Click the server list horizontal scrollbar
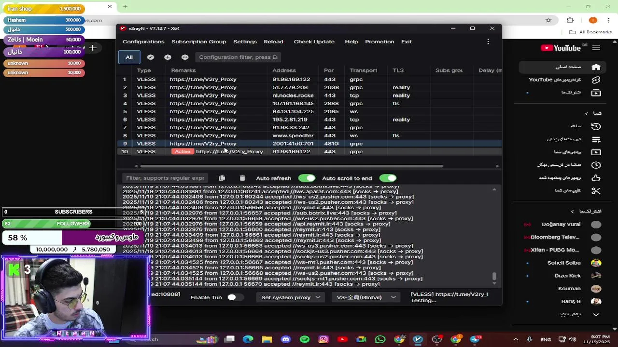618x347 pixels. [292, 166]
